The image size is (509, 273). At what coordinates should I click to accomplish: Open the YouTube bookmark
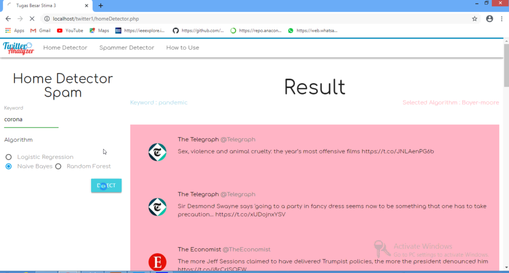pos(70,31)
